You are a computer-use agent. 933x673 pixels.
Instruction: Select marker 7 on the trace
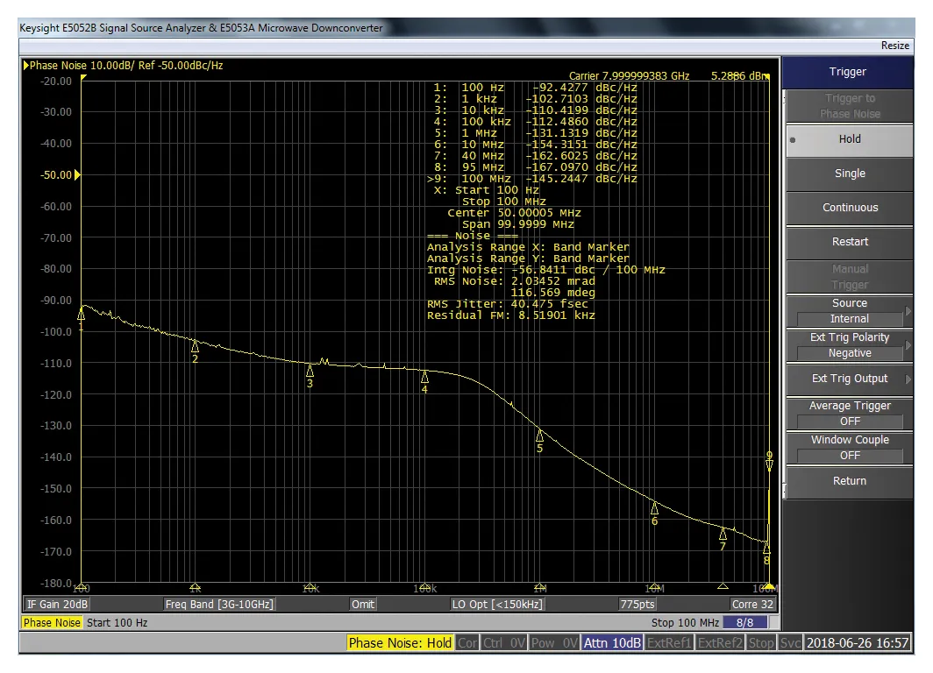[723, 534]
